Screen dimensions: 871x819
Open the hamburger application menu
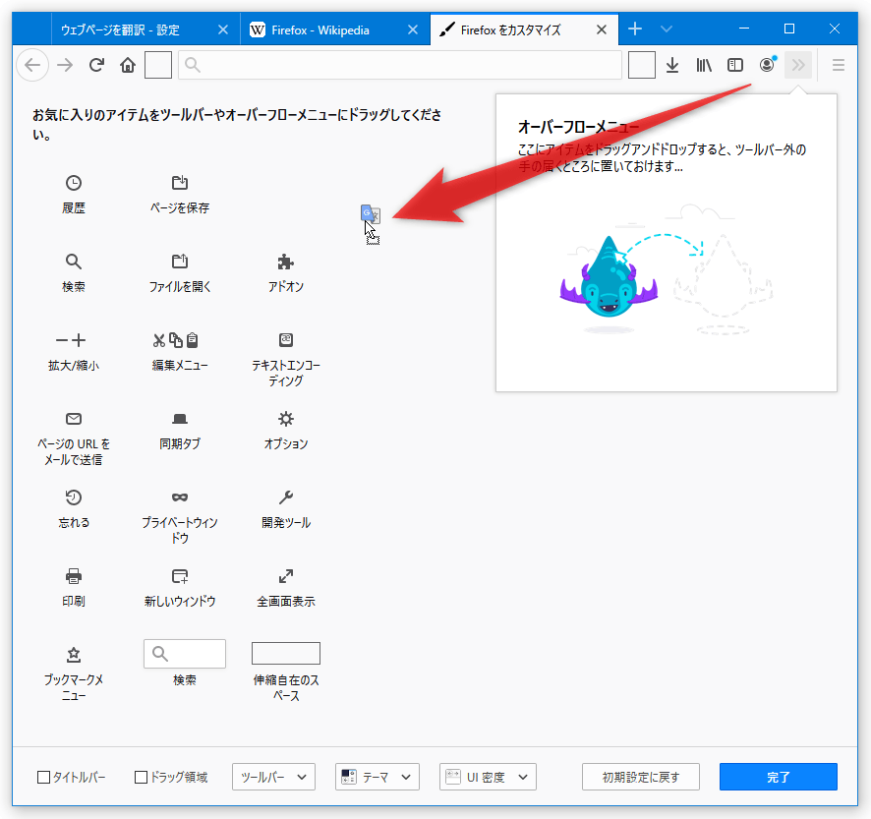pyautogui.click(x=839, y=65)
